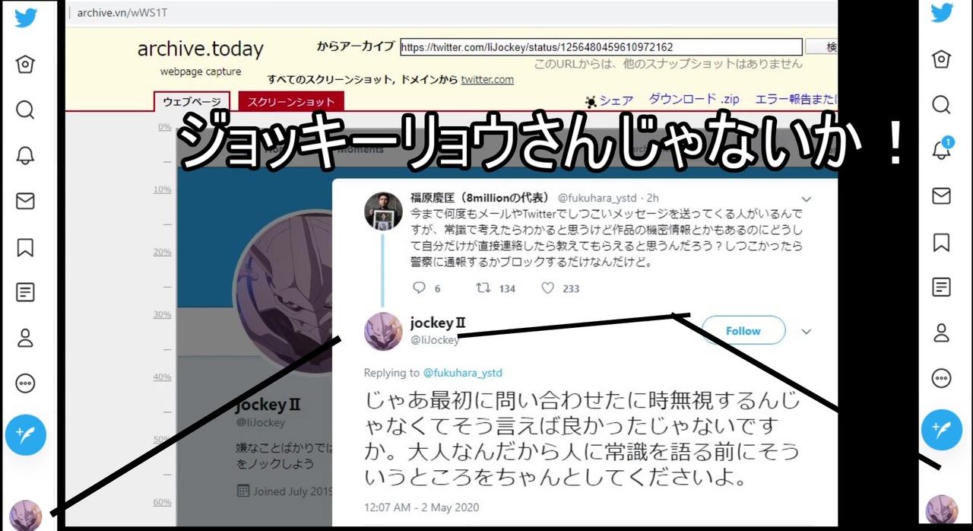Expand chevron menu beside Follow button
The image size is (973, 531).
pos(807,332)
